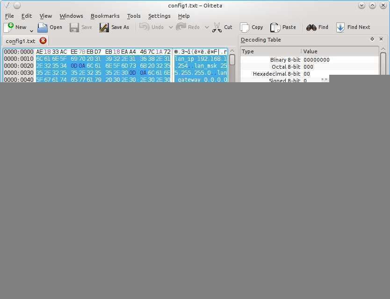Click the Redo arrow icon
The height and width of the screenshot is (299, 390).
point(181,27)
